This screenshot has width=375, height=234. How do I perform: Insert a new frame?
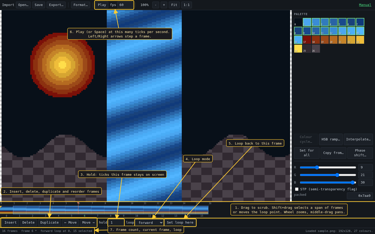pyautogui.click(x=10, y=223)
